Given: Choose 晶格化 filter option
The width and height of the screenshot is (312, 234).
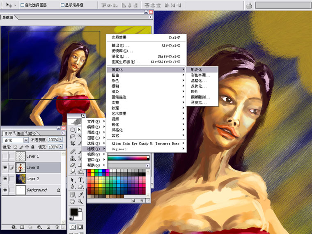Looking at the screenshot, I should (202, 80).
